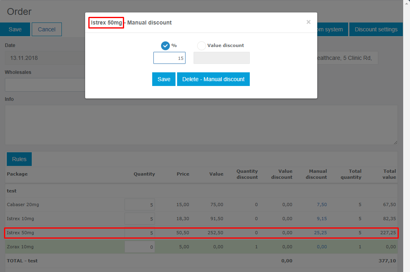Edit quantity for Istrex 10mg

point(140,219)
